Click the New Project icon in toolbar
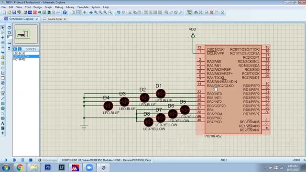Viewport: 306px width, 172px height. [x=4, y=12]
